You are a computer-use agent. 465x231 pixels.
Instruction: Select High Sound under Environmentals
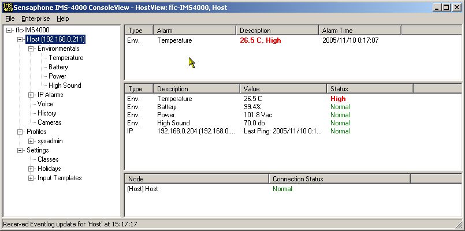pyautogui.click(x=65, y=85)
